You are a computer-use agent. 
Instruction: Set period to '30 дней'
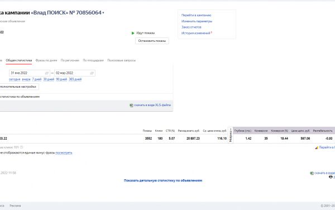click(49, 79)
